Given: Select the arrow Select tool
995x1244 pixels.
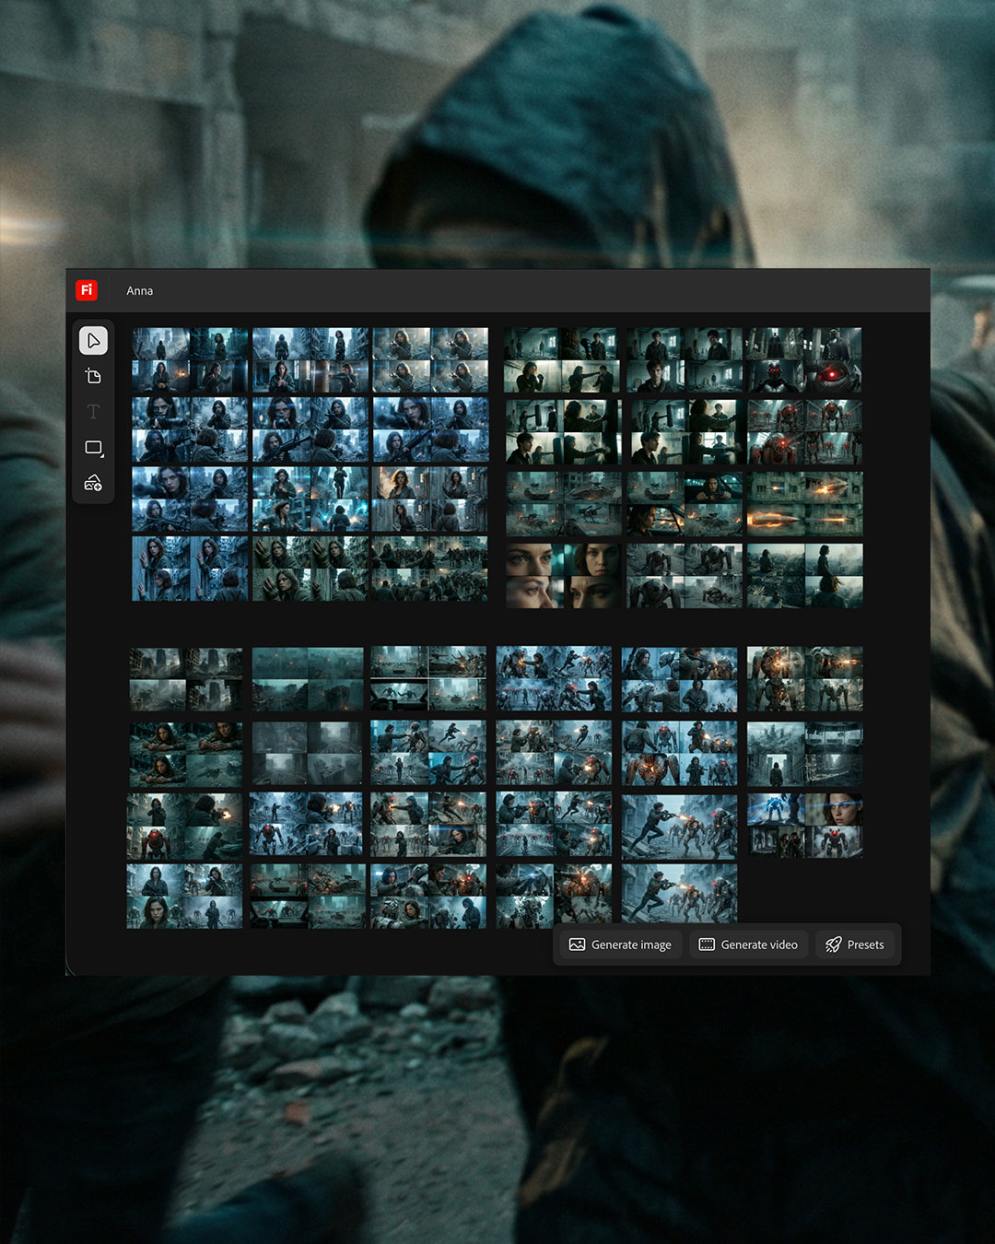Looking at the screenshot, I should (x=93, y=341).
